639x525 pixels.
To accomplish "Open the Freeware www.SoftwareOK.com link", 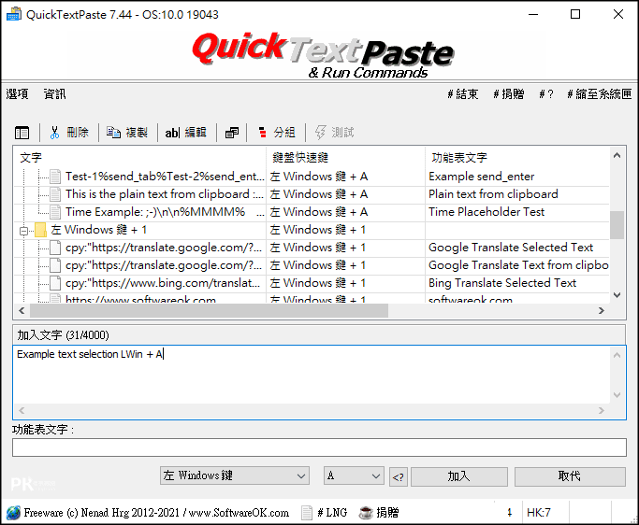I will coord(156,512).
